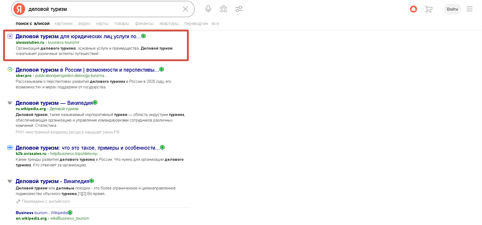Open ru.wikipedia Деловой туризм breadcrumb

64,109
